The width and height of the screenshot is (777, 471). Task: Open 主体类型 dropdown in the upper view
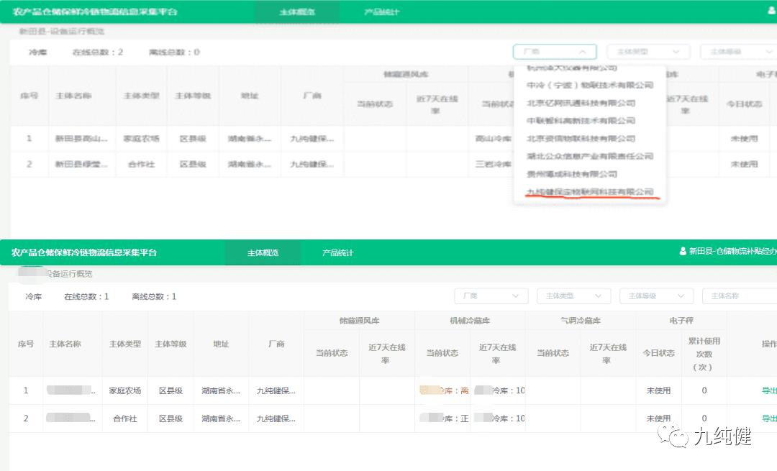pos(647,52)
